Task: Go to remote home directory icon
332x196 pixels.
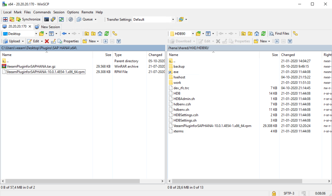Action: click(x=257, y=34)
